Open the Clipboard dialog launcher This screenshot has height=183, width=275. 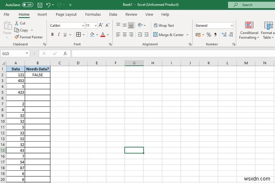[44, 44]
